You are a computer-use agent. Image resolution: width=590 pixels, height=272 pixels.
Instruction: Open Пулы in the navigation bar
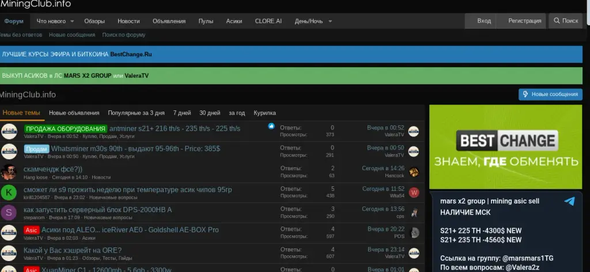click(x=206, y=21)
